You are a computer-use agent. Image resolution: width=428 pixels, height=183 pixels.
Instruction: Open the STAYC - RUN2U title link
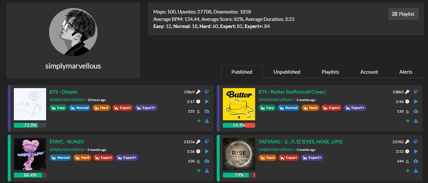(x=66, y=141)
